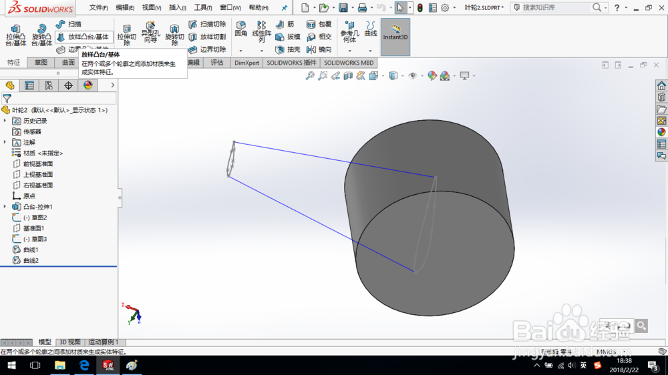Expand the 注解 tree node
Image resolution: width=668 pixels, height=375 pixels.
coord(5,142)
